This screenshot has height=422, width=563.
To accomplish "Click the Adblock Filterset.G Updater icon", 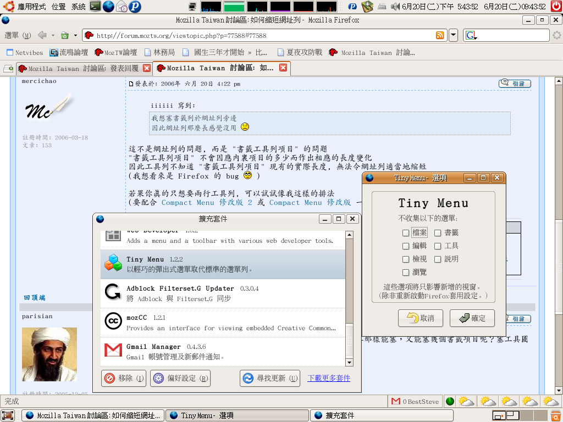I will point(113,293).
